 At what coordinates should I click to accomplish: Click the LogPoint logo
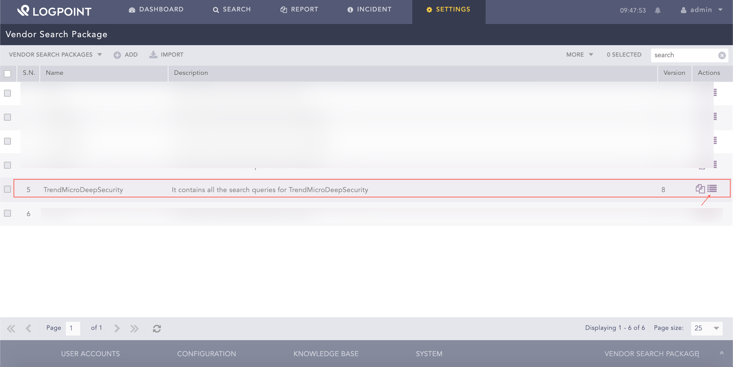click(x=54, y=11)
